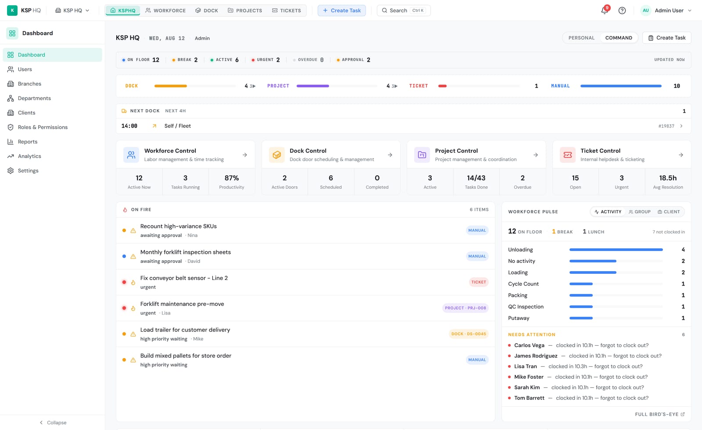Click the blue Create Task button

[342, 11]
